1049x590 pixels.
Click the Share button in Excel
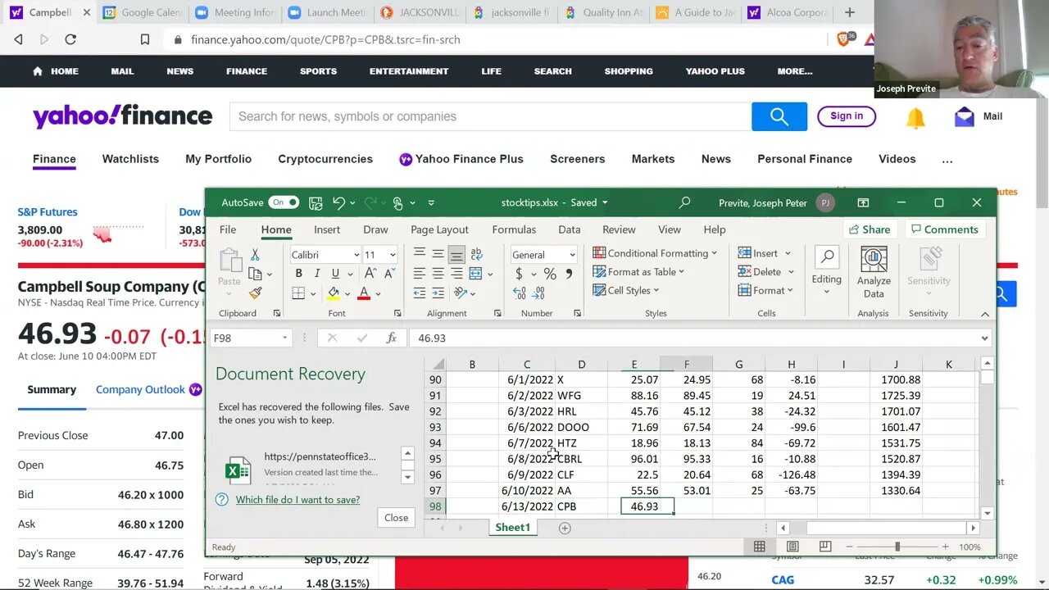[870, 229]
